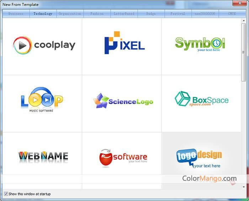Screen dimensions: 249x201
Task: Uncheck Show this window at startup
Action: point(6,194)
